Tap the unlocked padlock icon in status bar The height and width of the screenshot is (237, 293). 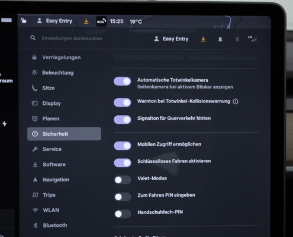click(x=24, y=20)
